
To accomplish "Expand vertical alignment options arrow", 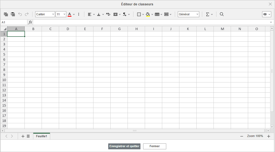I will pyautogui.click(x=103, y=15).
